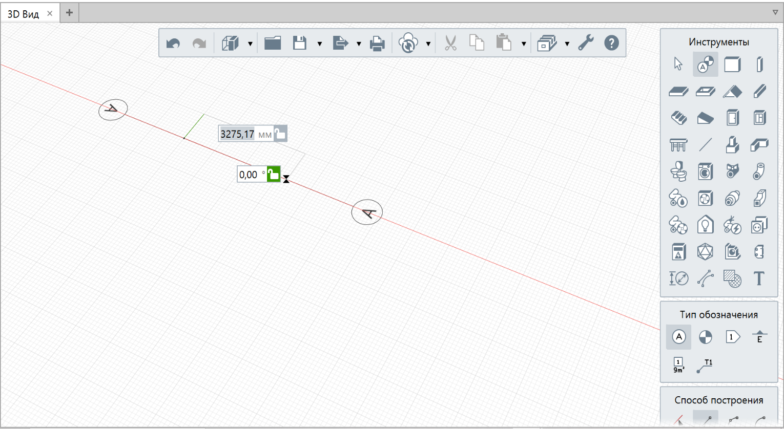This screenshot has height=429, width=784.
Task: Select the Beam tool
Action: pyautogui.click(x=759, y=92)
